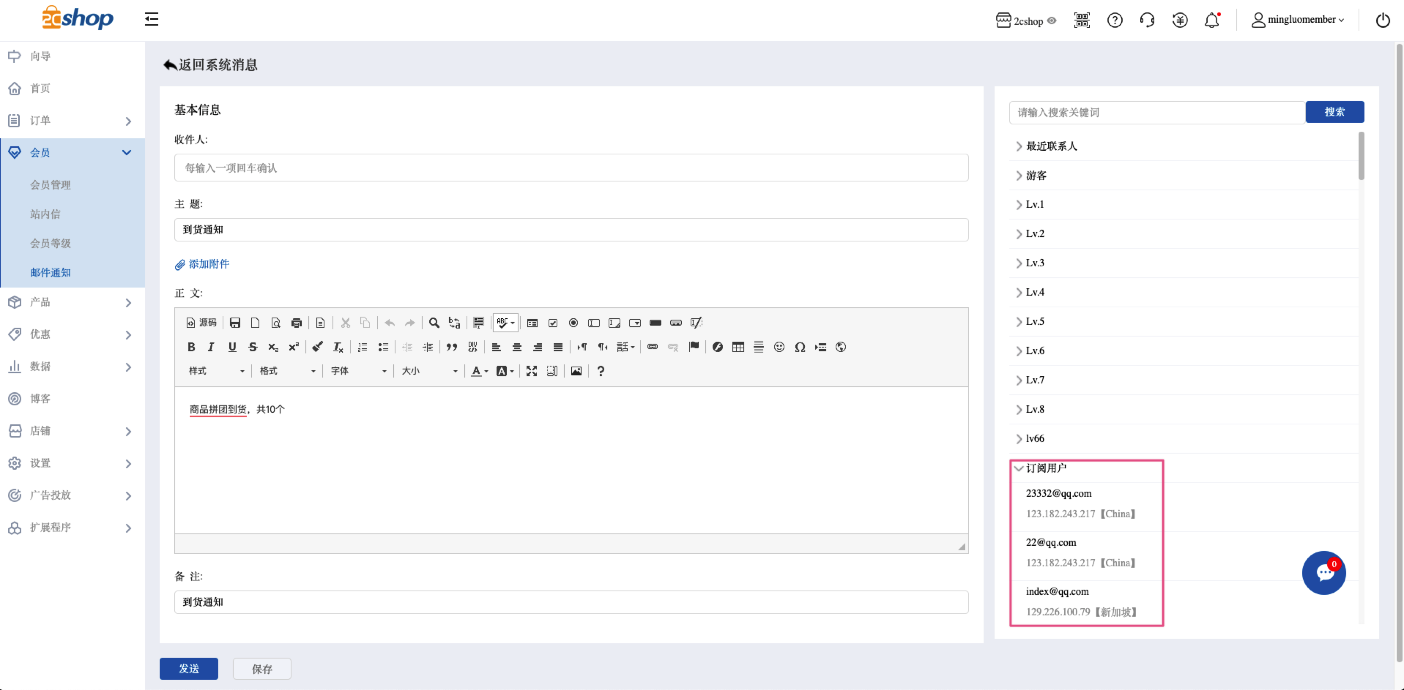The height and width of the screenshot is (690, 1404).
Task: Click 发送 send button
Action: coord(189,669)
